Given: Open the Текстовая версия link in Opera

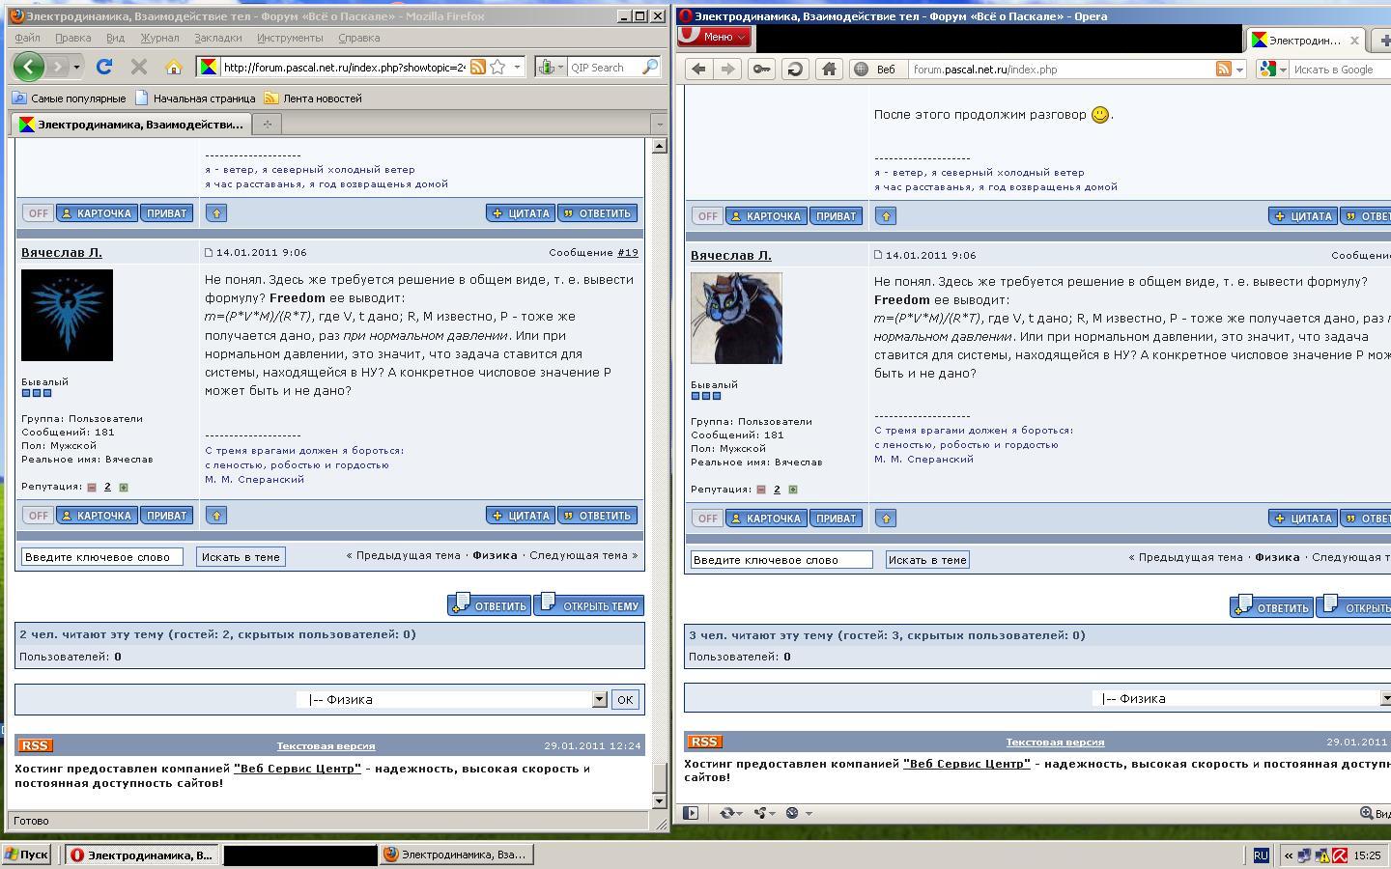Looking at the screenshot, I should coord(1055,742).
